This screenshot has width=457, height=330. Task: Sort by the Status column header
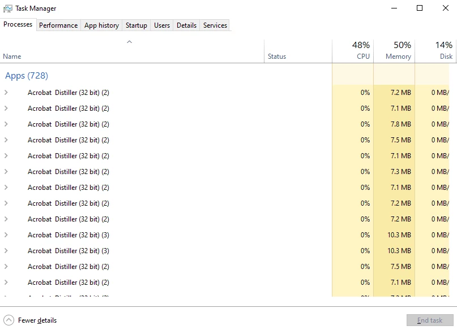tap(298, 51)
